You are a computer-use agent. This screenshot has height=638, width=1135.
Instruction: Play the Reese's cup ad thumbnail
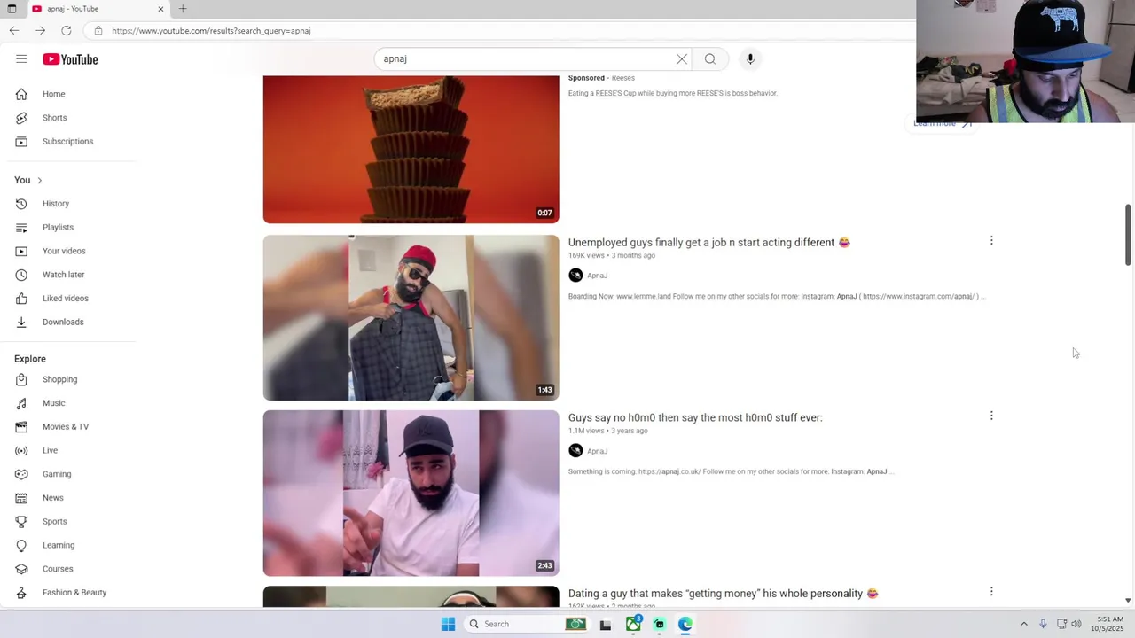click(x=411, y=149)
